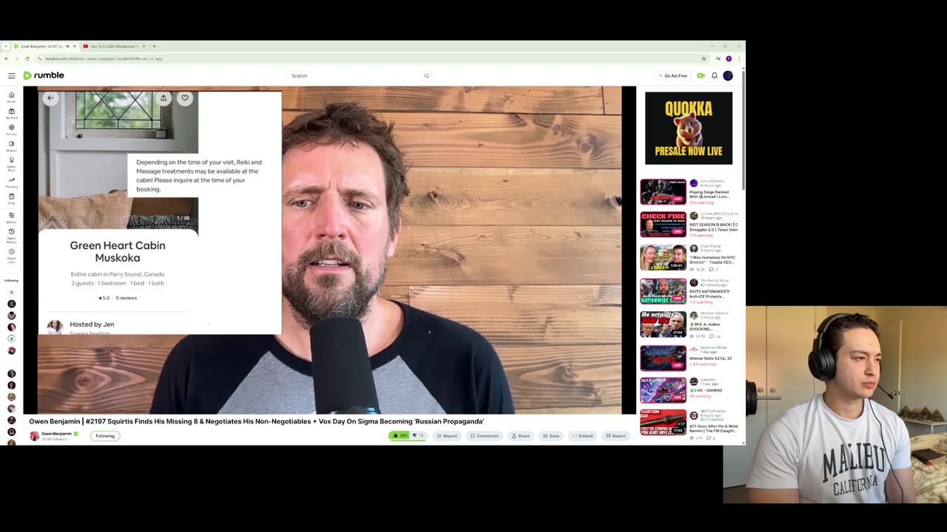Open For You in sidebar

coord(11,129)
